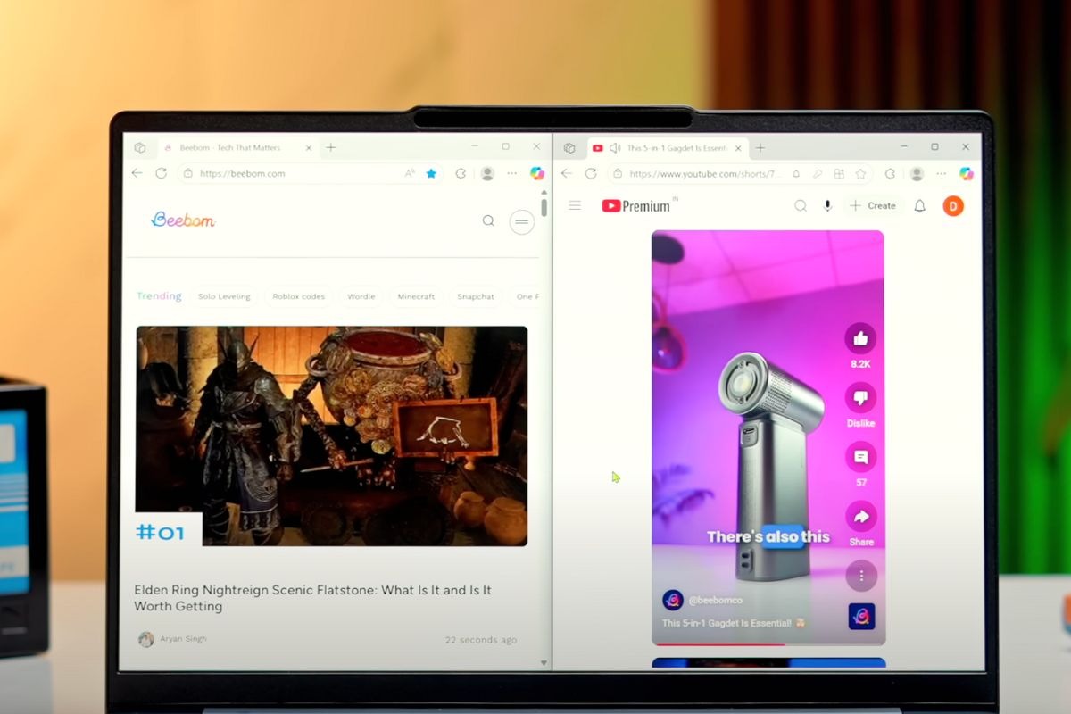Add YouTube Shorts page to favorites star
This screenshot has width=1071, height=714.
click(x=860, y=173)
